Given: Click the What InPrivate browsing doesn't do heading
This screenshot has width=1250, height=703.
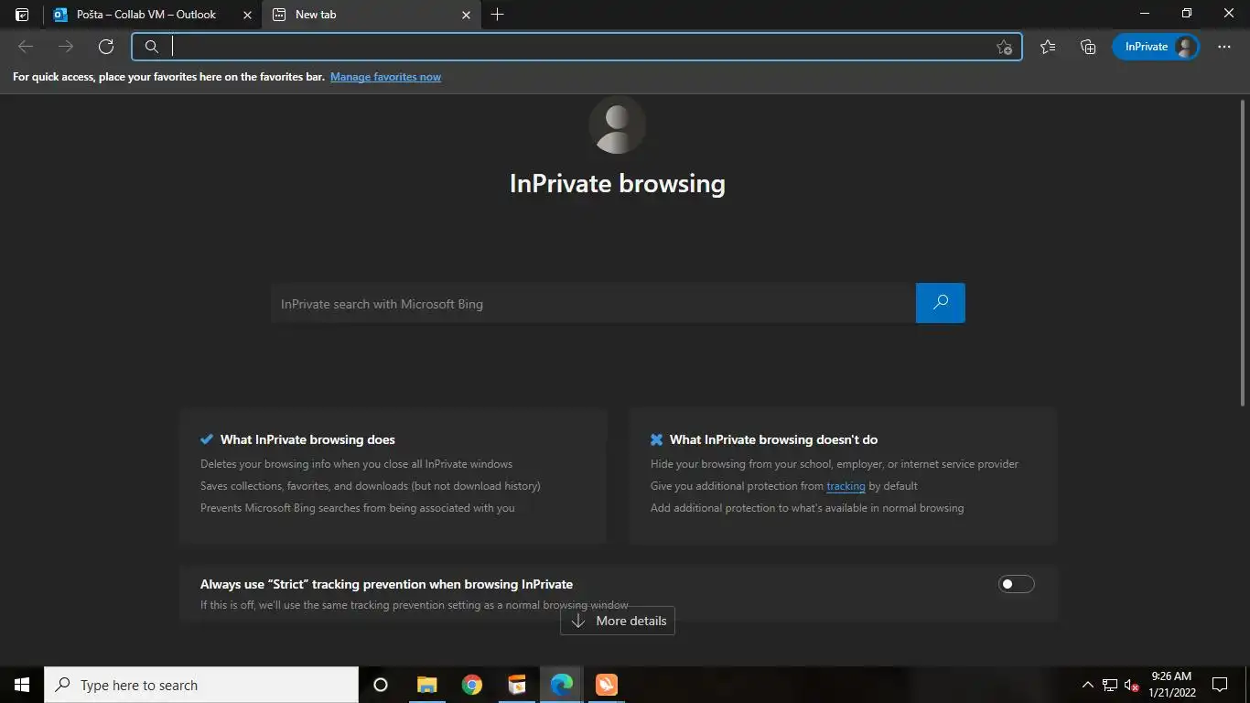Looking at the screenshot, I should [x=773, y=439].
